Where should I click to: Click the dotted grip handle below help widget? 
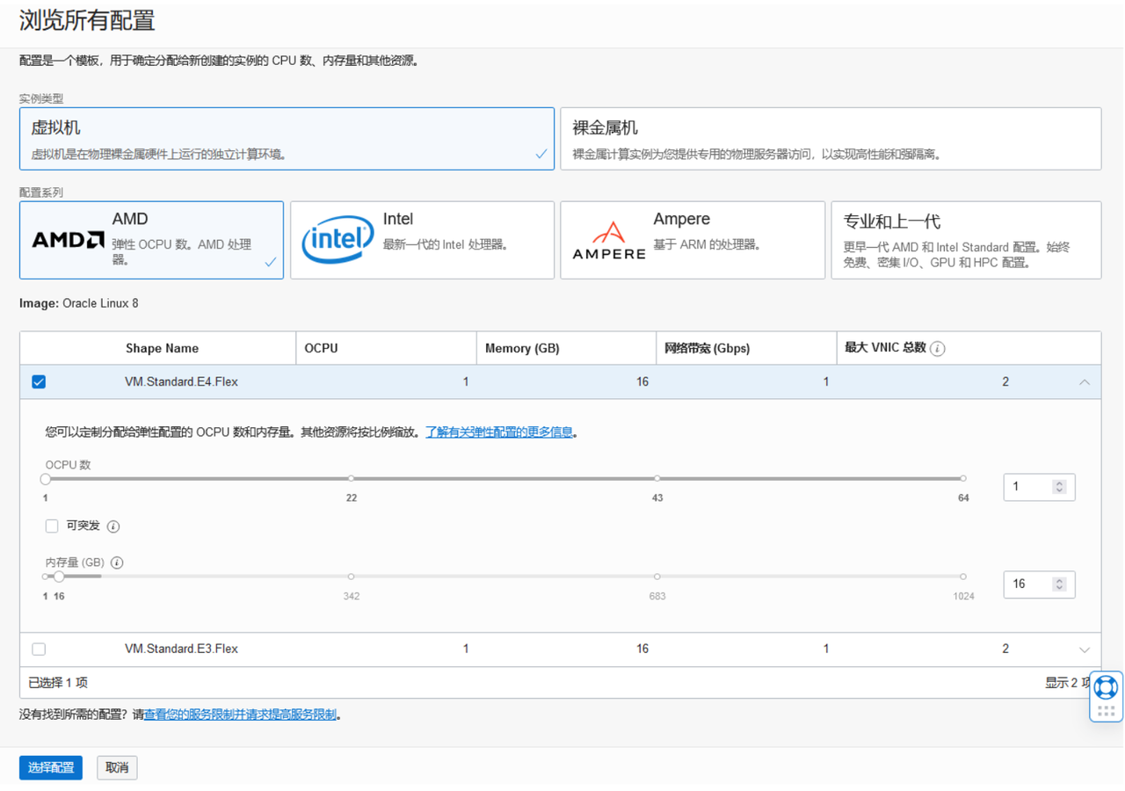[1106, 711]
